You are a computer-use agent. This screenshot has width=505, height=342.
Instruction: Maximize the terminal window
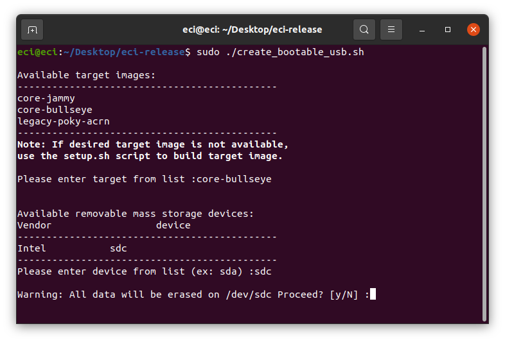(x=448, y=30)
